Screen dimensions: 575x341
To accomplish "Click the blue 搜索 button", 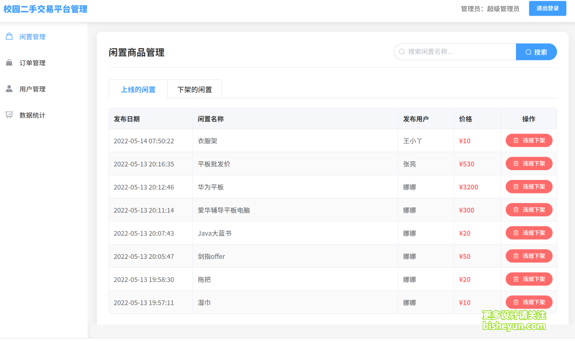I will click(x=536, y=52).
